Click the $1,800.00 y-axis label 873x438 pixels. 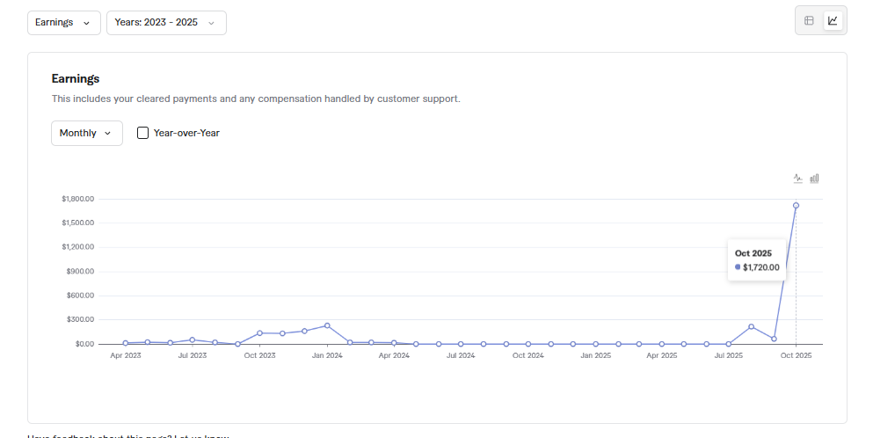point(78,199)
